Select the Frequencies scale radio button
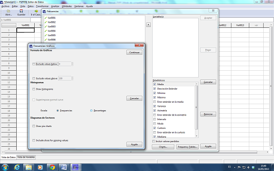 [x=57, y=111]
